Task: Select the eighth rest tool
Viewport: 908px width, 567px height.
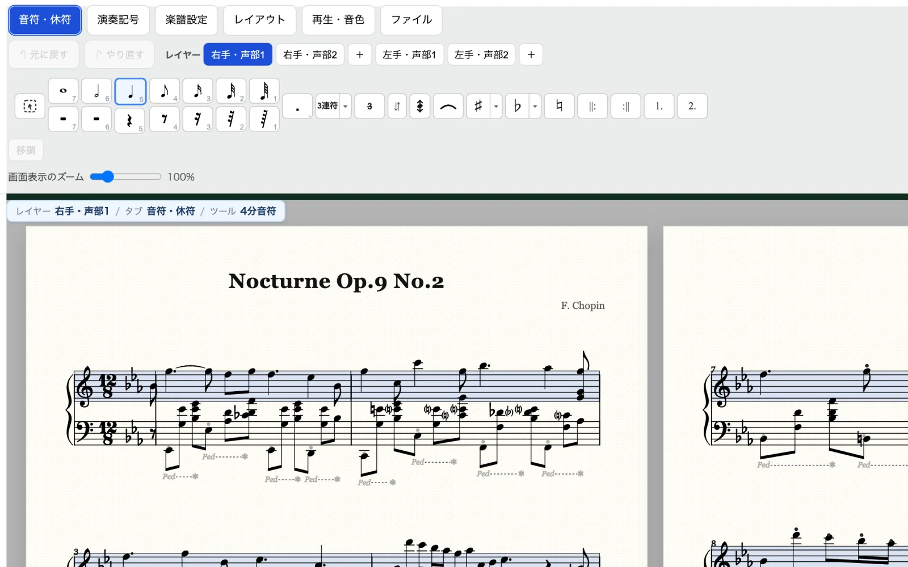Action: (x=165, y=120)
